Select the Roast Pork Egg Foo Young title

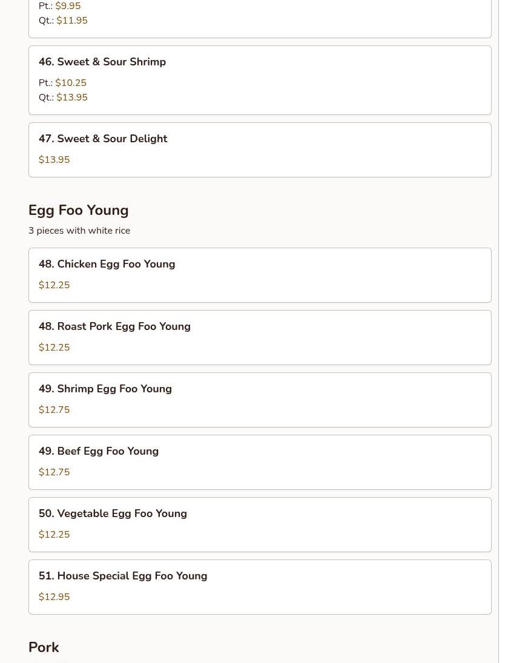point(114,326)
